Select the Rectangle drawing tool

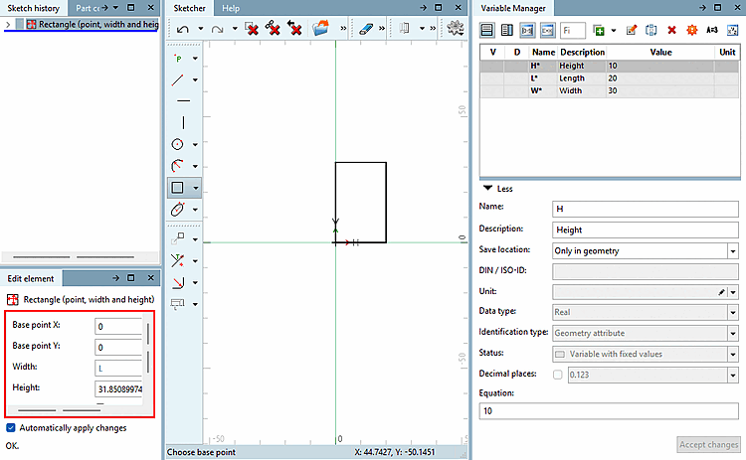coord(177,188)
